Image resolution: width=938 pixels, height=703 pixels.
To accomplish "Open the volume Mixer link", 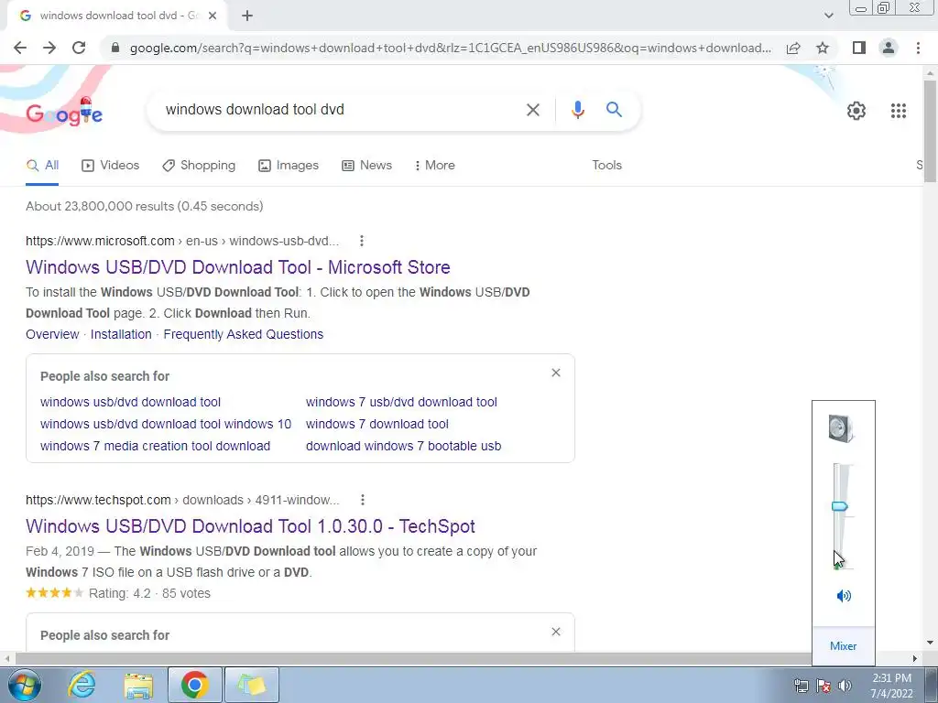I will [x=843, y=645].
